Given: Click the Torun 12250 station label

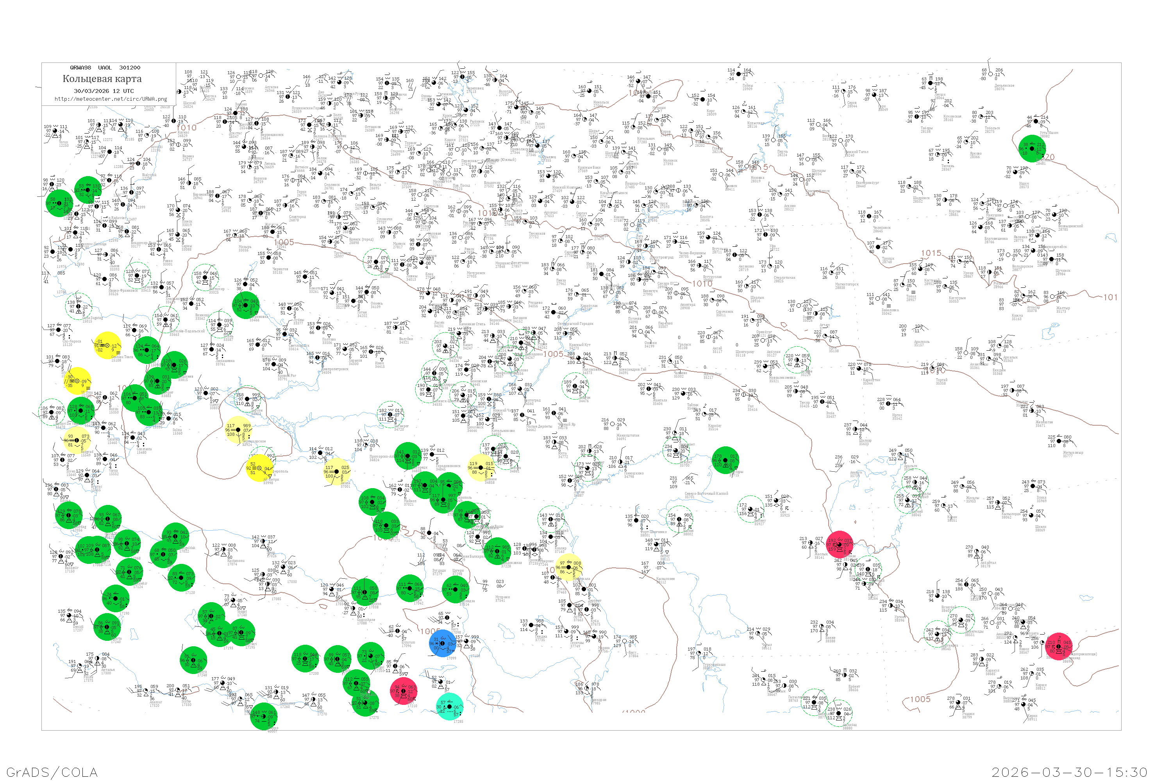Looking at the screenshot, I should [64, 144].
